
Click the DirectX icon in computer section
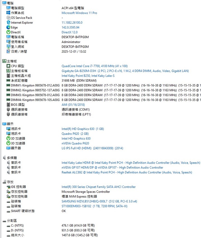(8, 32)
